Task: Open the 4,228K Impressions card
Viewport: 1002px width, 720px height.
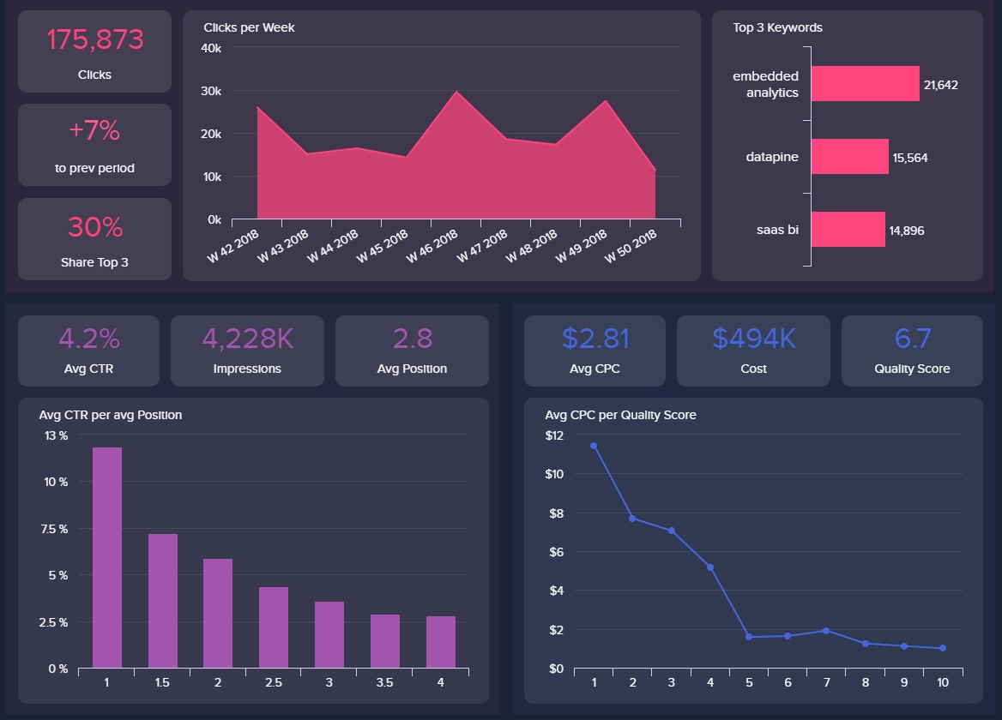Action: tap(247, 351)
